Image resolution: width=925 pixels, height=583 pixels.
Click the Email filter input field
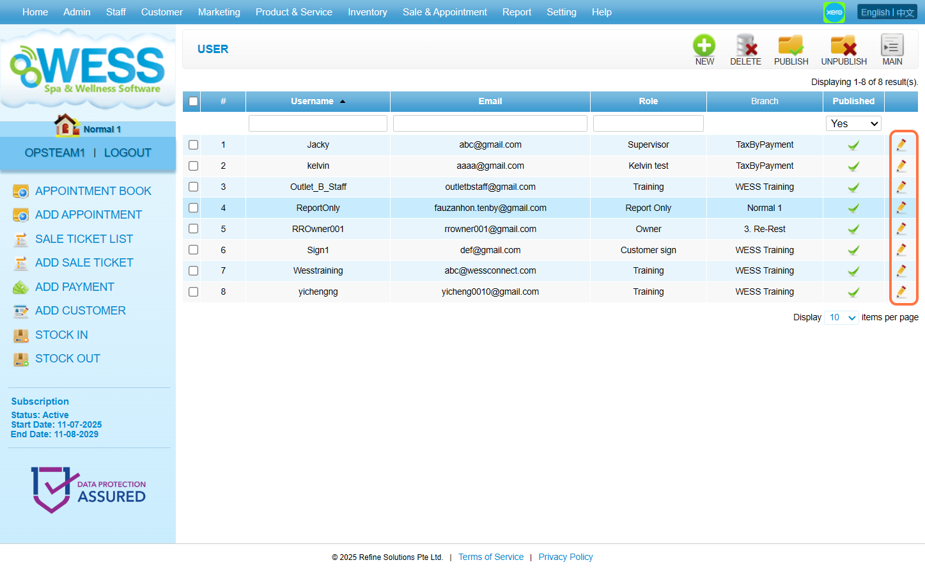tap(490, 123)
